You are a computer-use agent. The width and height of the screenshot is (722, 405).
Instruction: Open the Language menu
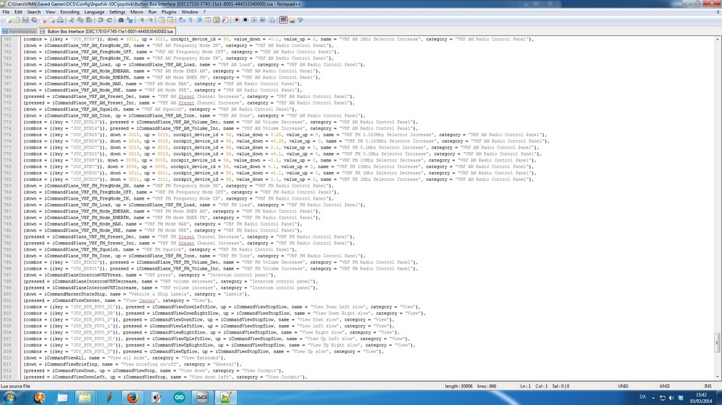(x=94, y=12)
